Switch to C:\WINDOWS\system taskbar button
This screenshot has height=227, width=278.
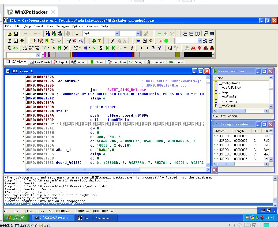pyautogui.click(x=53, y=218)
